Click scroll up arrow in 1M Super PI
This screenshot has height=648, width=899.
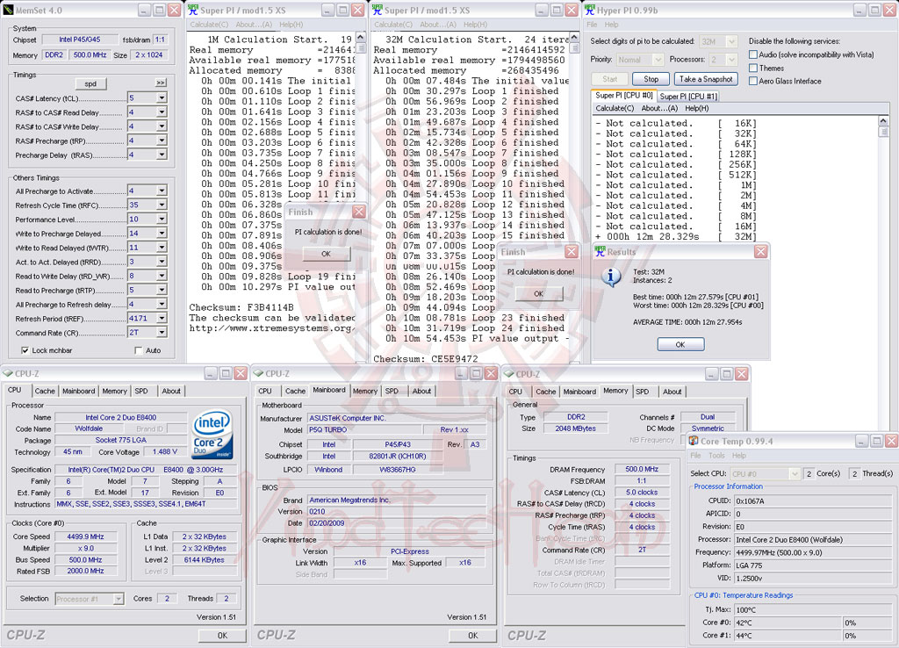[361, 37]
